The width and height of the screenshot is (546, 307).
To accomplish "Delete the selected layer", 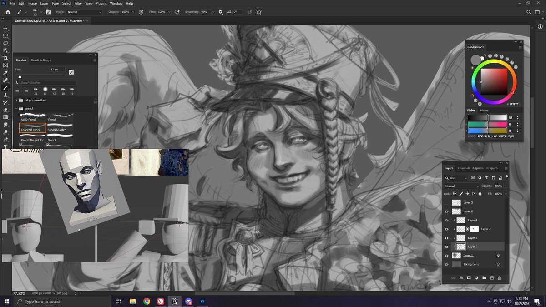I will coord(499,277).
